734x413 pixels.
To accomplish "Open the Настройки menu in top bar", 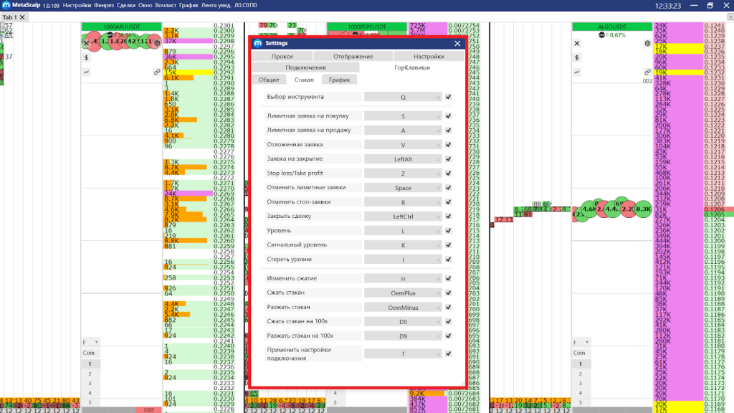I will click(x=77, y=5).
